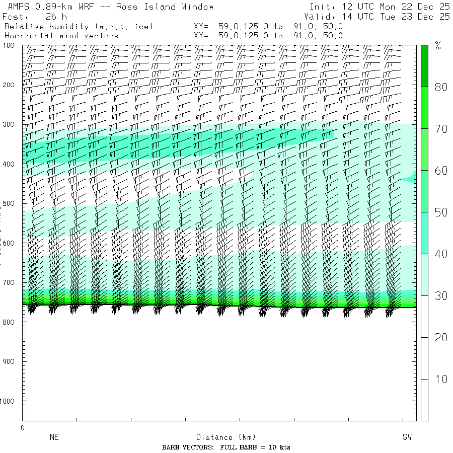The width and height of the screenshot is (453, 453).
Task: Select the 1000 pressure axis label
Action: click(10, 401)
